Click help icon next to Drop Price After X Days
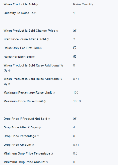The width and height of the screenshot is (118, 165). (40, 128)
